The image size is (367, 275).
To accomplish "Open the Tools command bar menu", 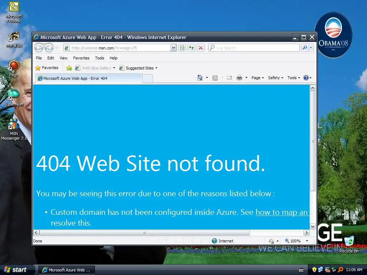I will (x=294, y=78).
